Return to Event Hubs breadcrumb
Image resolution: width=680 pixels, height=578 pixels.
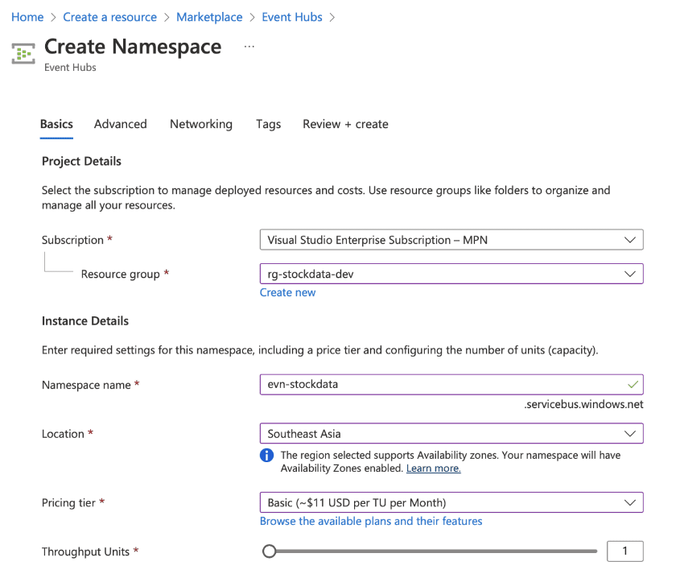292,17
